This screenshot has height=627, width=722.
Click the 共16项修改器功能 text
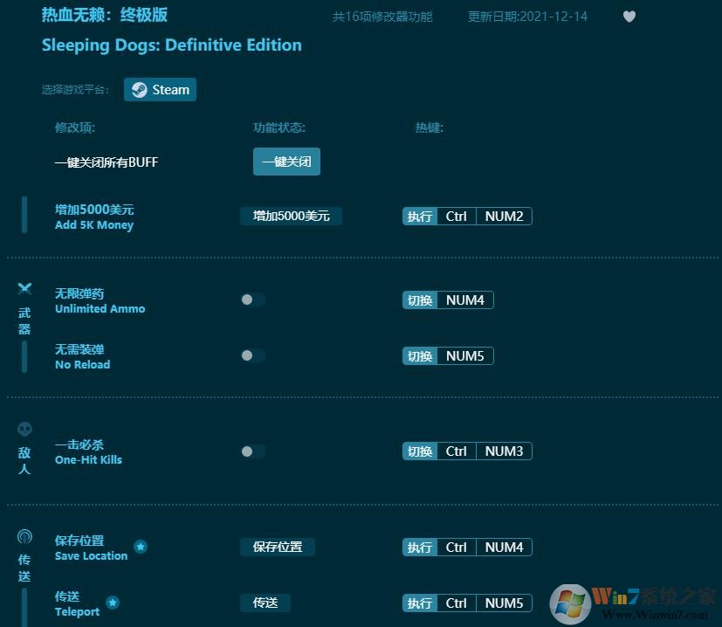pyautogui.click(x=382, y=17)
